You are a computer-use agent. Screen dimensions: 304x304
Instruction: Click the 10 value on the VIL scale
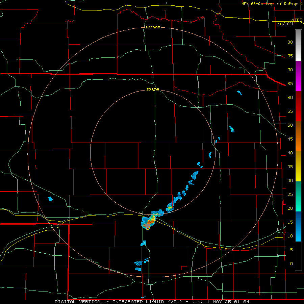point(290,236)
